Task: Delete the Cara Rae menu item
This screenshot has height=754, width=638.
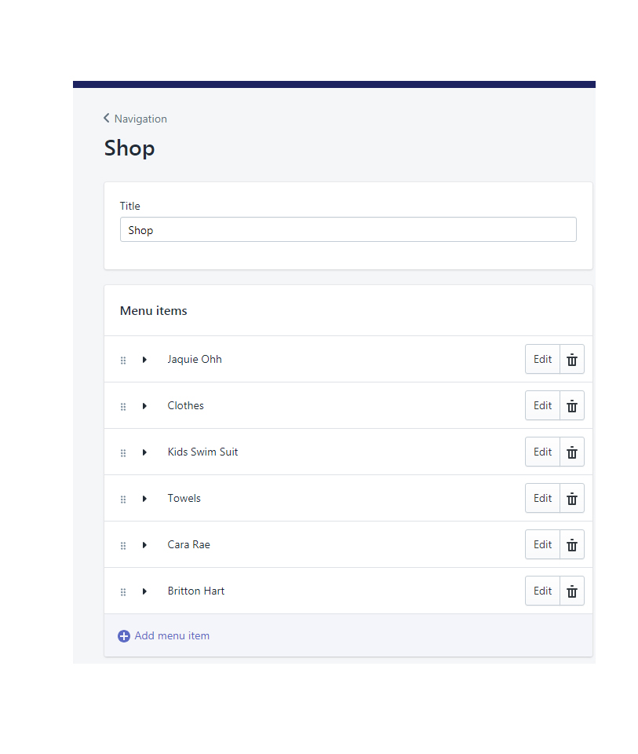Action: pyautogui.click(x=572, y=544)
